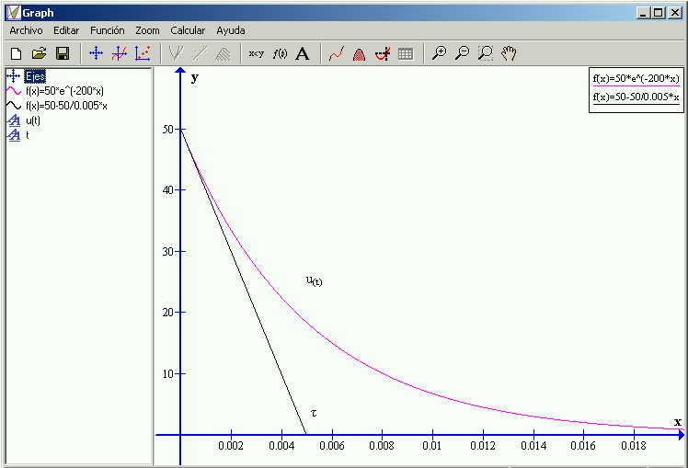The image size is (688, 468).
Task: Open a file with the folder icon
Action: coord(39,53)
